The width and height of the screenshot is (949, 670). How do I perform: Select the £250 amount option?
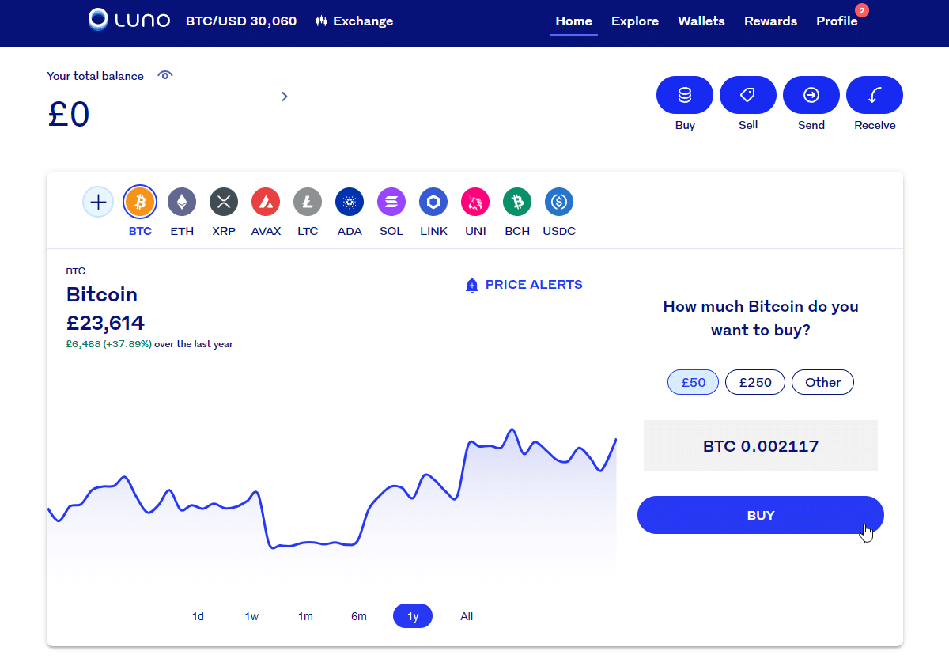(x=755, y=382)
